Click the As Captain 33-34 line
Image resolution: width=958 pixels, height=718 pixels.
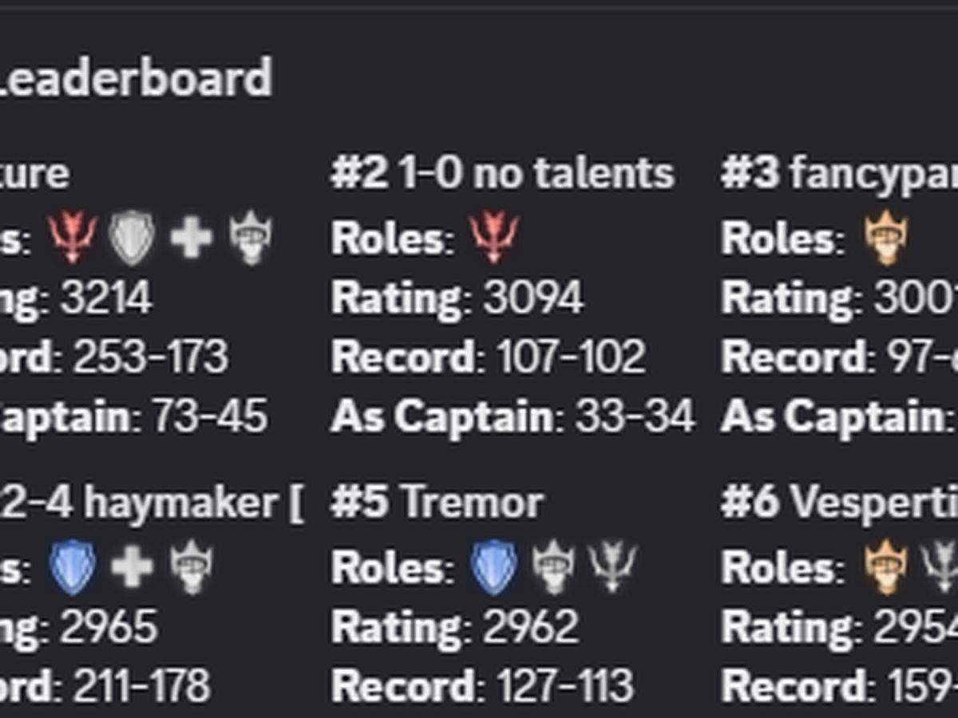pos(513,416)
